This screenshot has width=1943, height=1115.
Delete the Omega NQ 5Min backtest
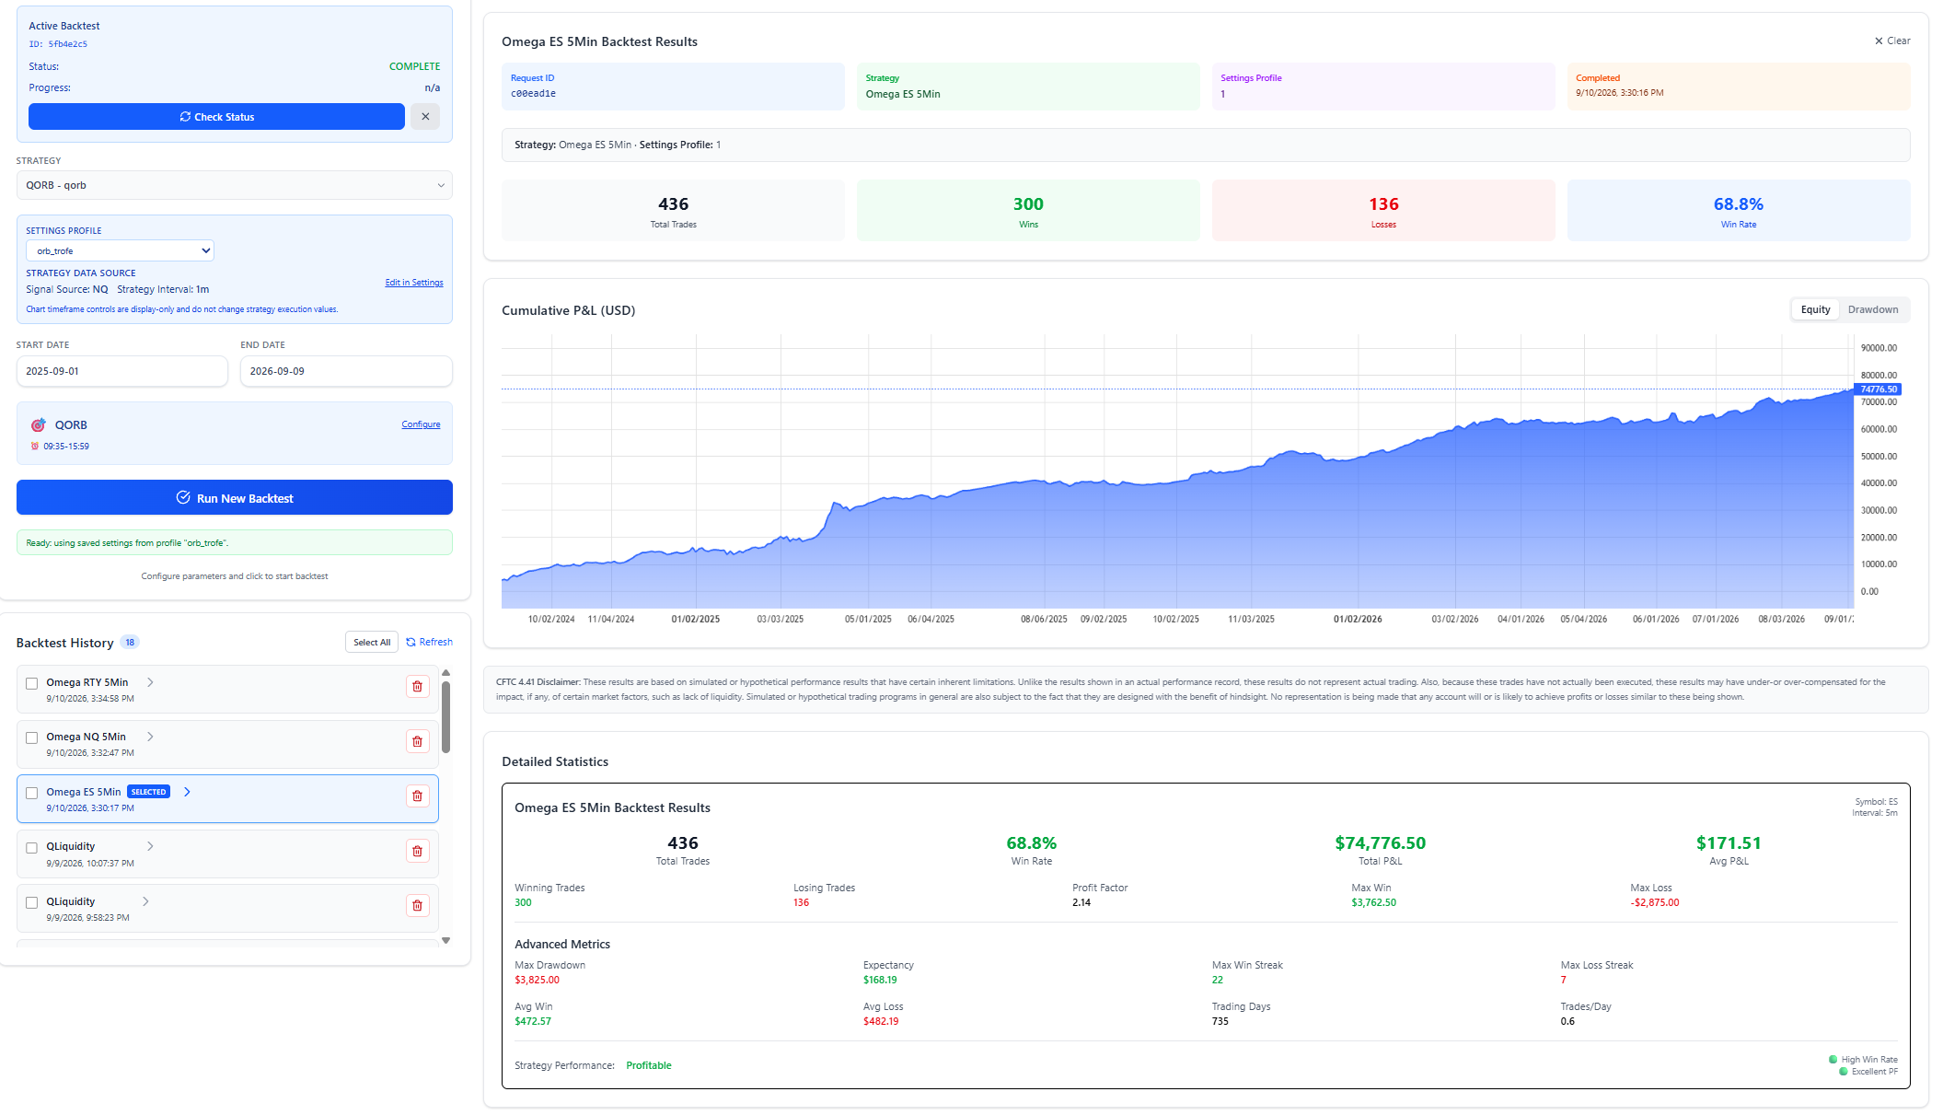pos(417,741)
